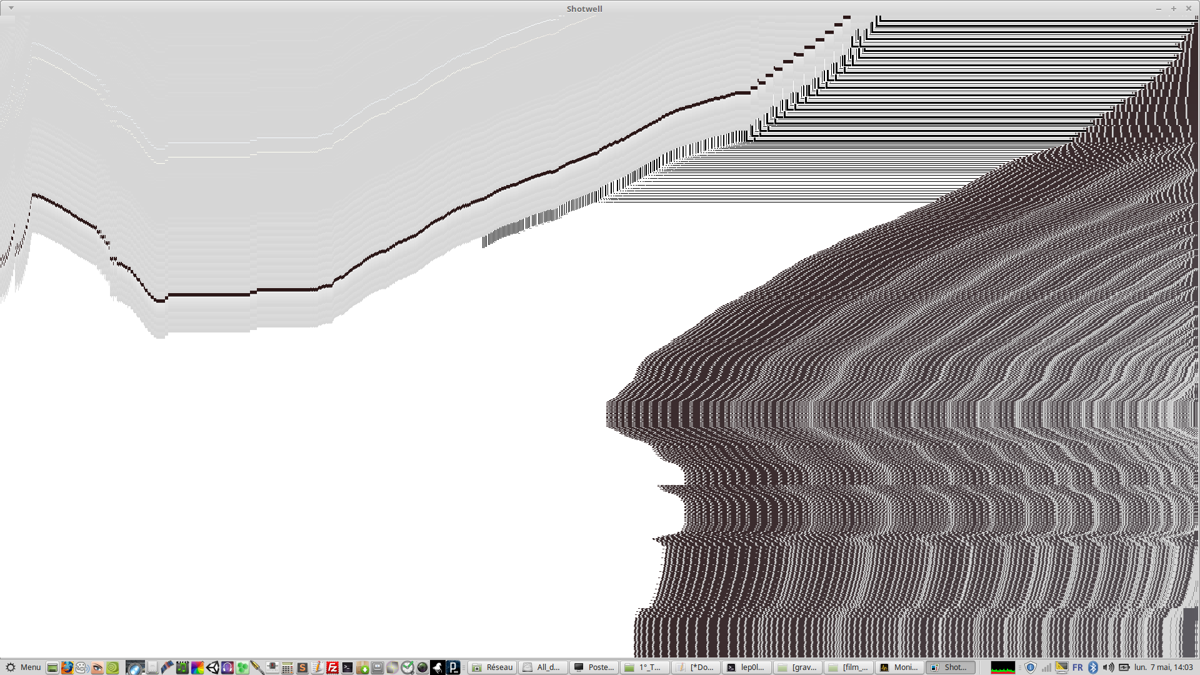Open the terminal launcher icon
This screenshot has height=675, width=1200.
(x=347, y=667)
